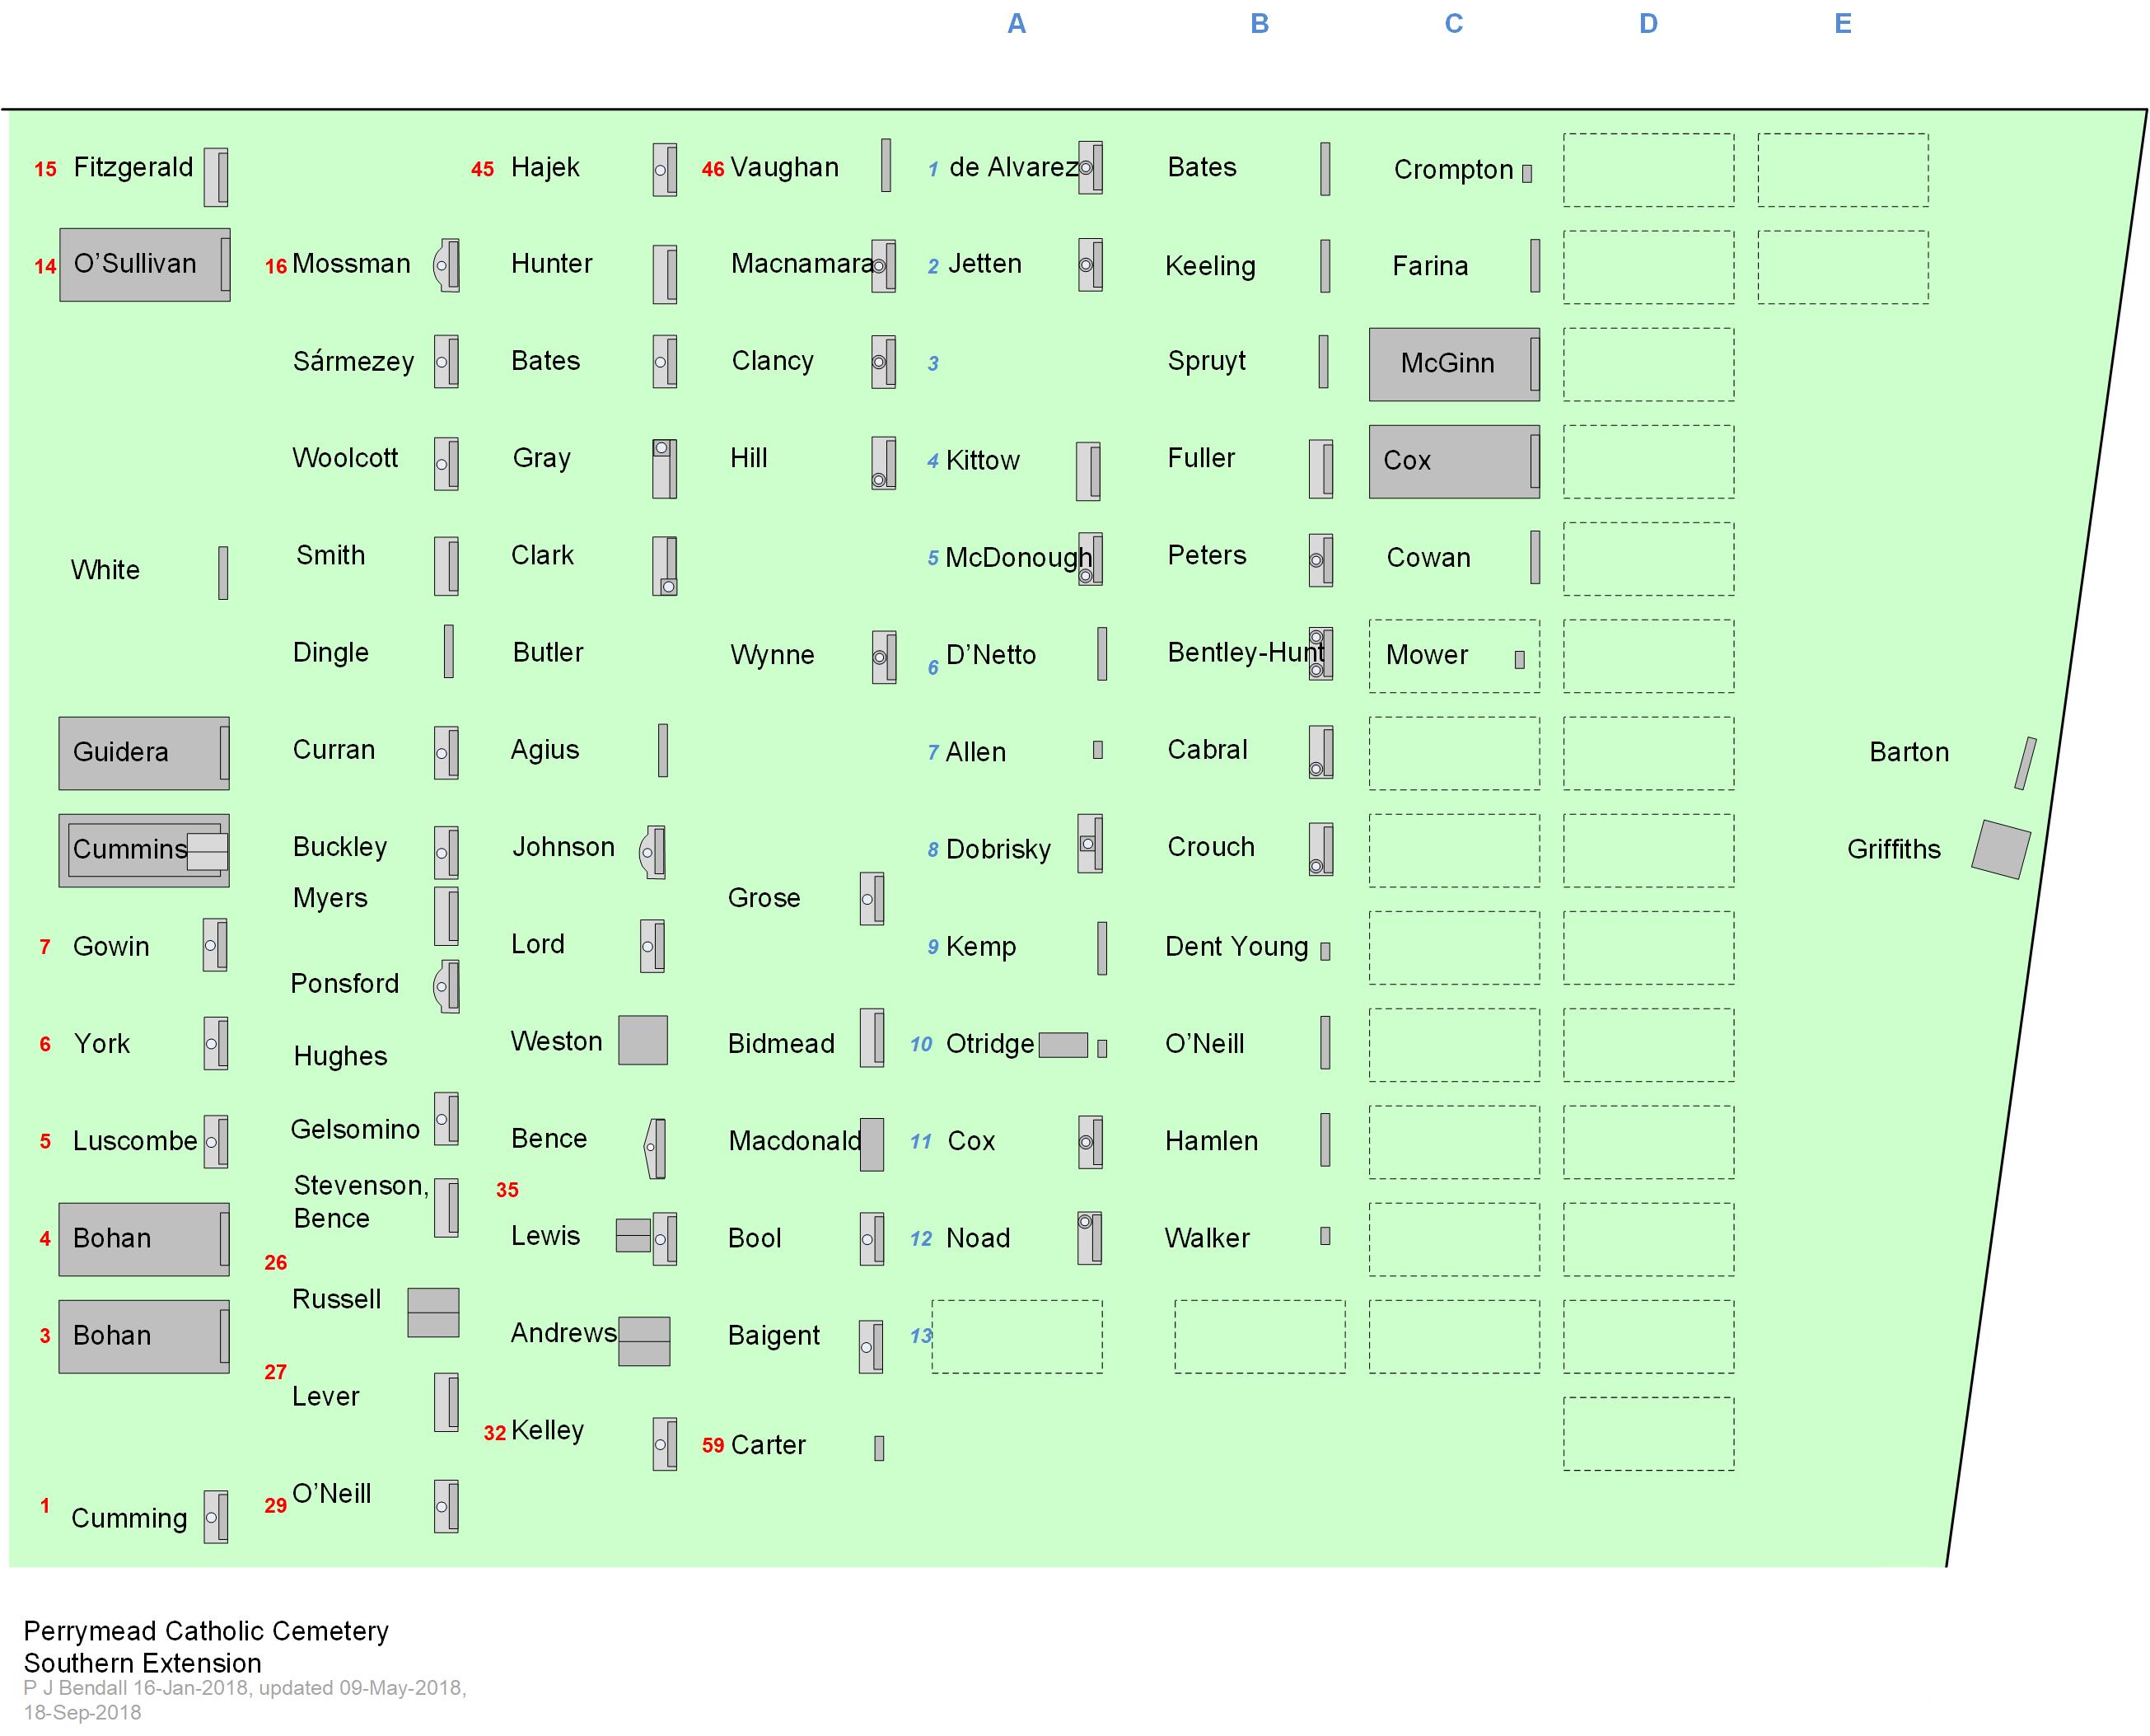Click the York headstone icon
Screen dimensions: 2150x1736
click(x=215, y=1043)
